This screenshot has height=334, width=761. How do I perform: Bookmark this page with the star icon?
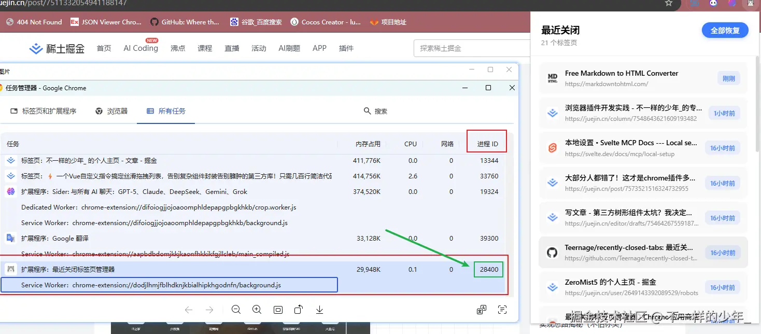pyautogui.click(x=669, y=3)
